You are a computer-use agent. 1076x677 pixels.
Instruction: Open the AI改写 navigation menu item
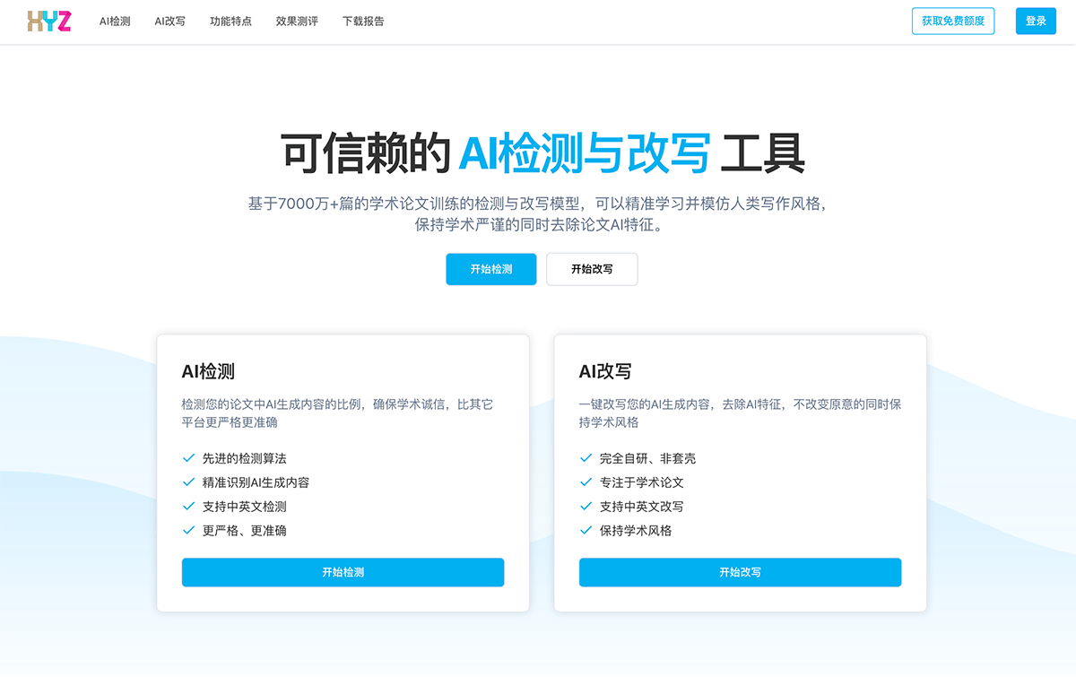pyautogui.click(x=169, y=22)
